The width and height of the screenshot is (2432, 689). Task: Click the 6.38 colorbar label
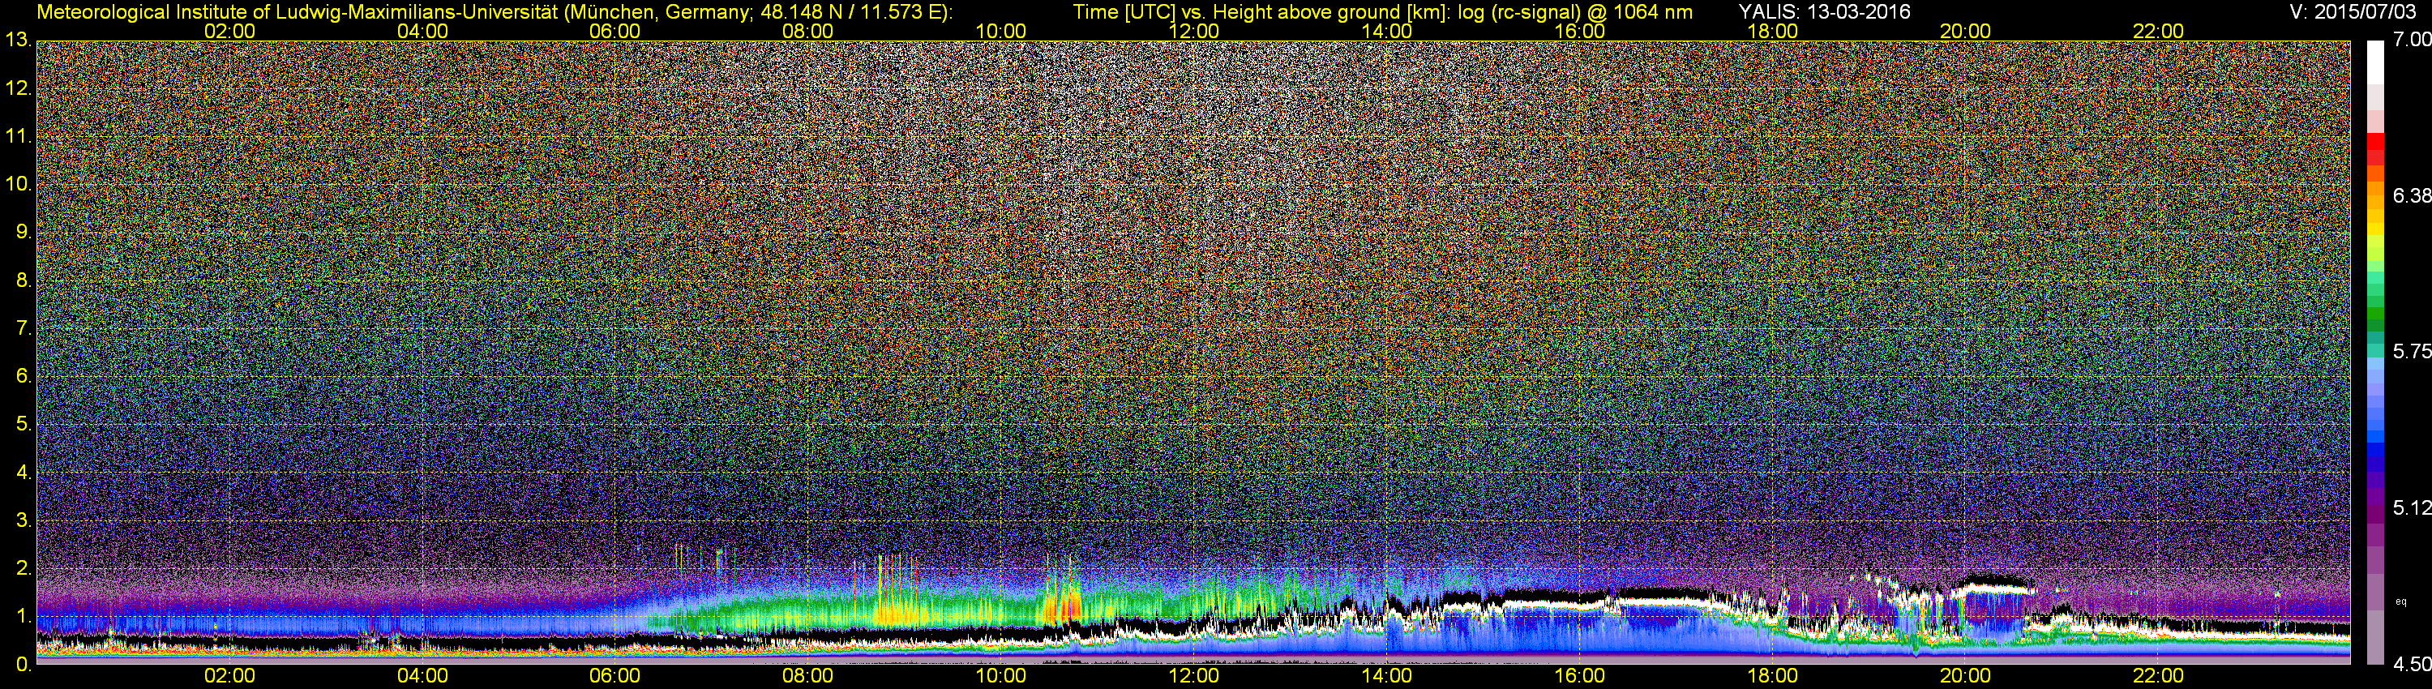pyautogui.click(x=2411, y=195)
